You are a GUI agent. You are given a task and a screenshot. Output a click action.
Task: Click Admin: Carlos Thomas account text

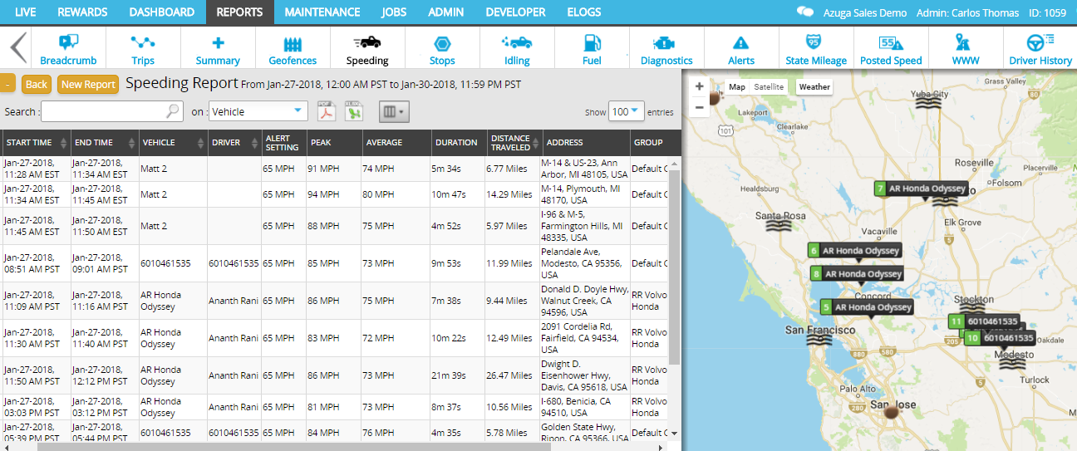tap(967, 12)
